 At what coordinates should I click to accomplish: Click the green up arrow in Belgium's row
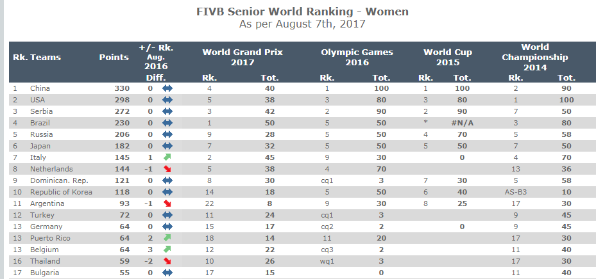pyautogui.click(x=167, y=250)
